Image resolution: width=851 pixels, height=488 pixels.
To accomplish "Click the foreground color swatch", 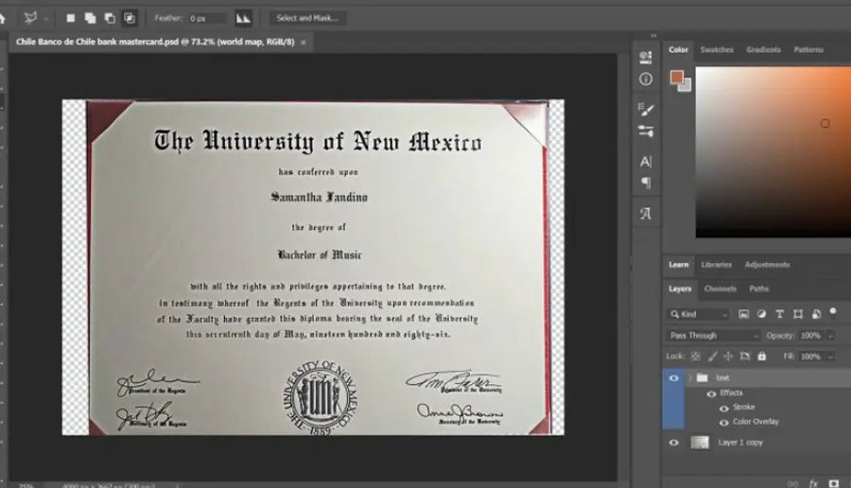I will 676,78.
